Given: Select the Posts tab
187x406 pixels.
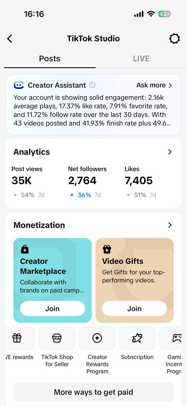Looking at the screenshot, I should (x=49, y=59).
